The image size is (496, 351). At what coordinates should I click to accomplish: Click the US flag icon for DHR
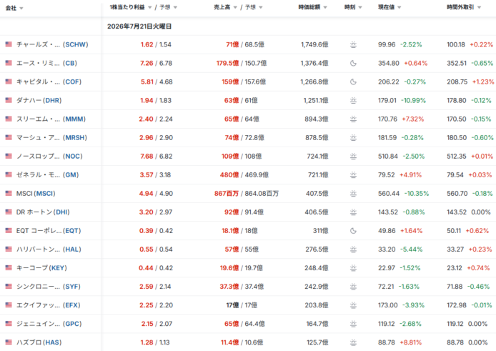coord(9,100)
